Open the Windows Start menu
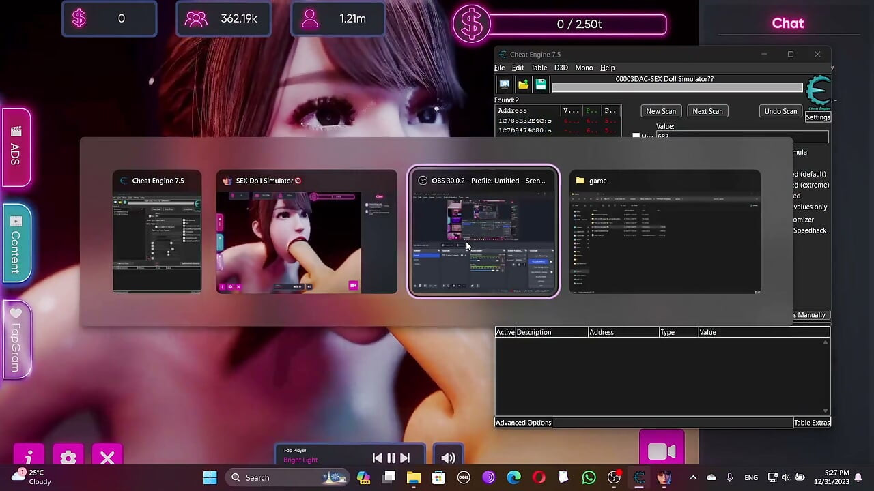The image size is (874, 491). pyautogui.click(x=210, y=477)
